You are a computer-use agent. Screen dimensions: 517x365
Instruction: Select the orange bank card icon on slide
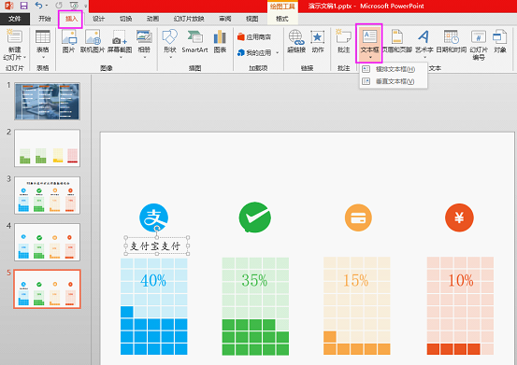[x=358, y=218]
